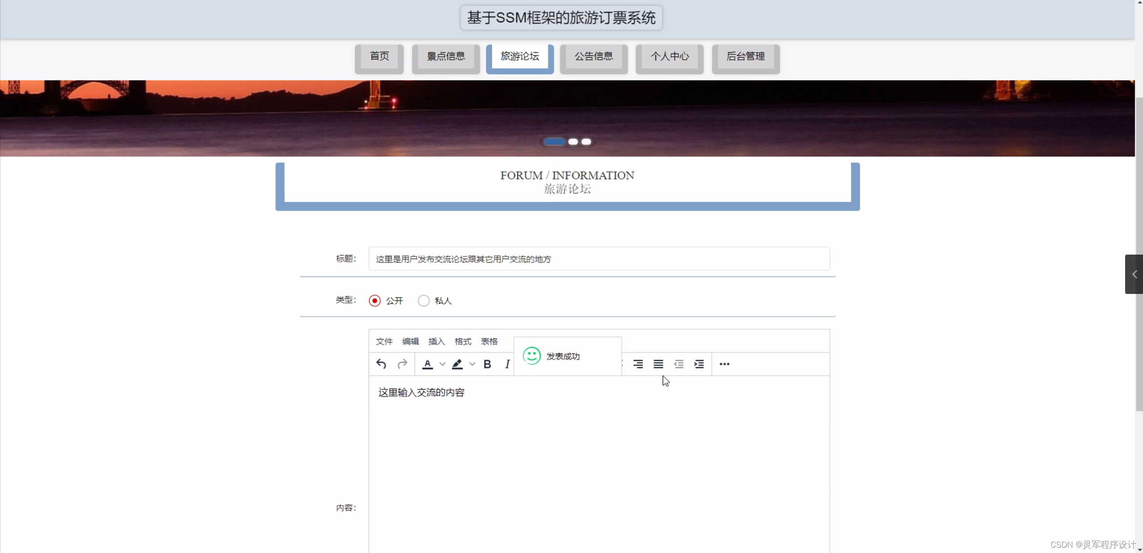The image size is (1143, 553).
Task: Open the 插入 menu in the editor
Action: coord(437,342)
